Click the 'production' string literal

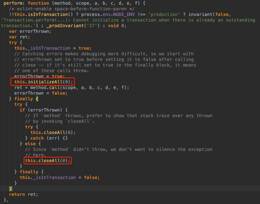pos(164,14)
